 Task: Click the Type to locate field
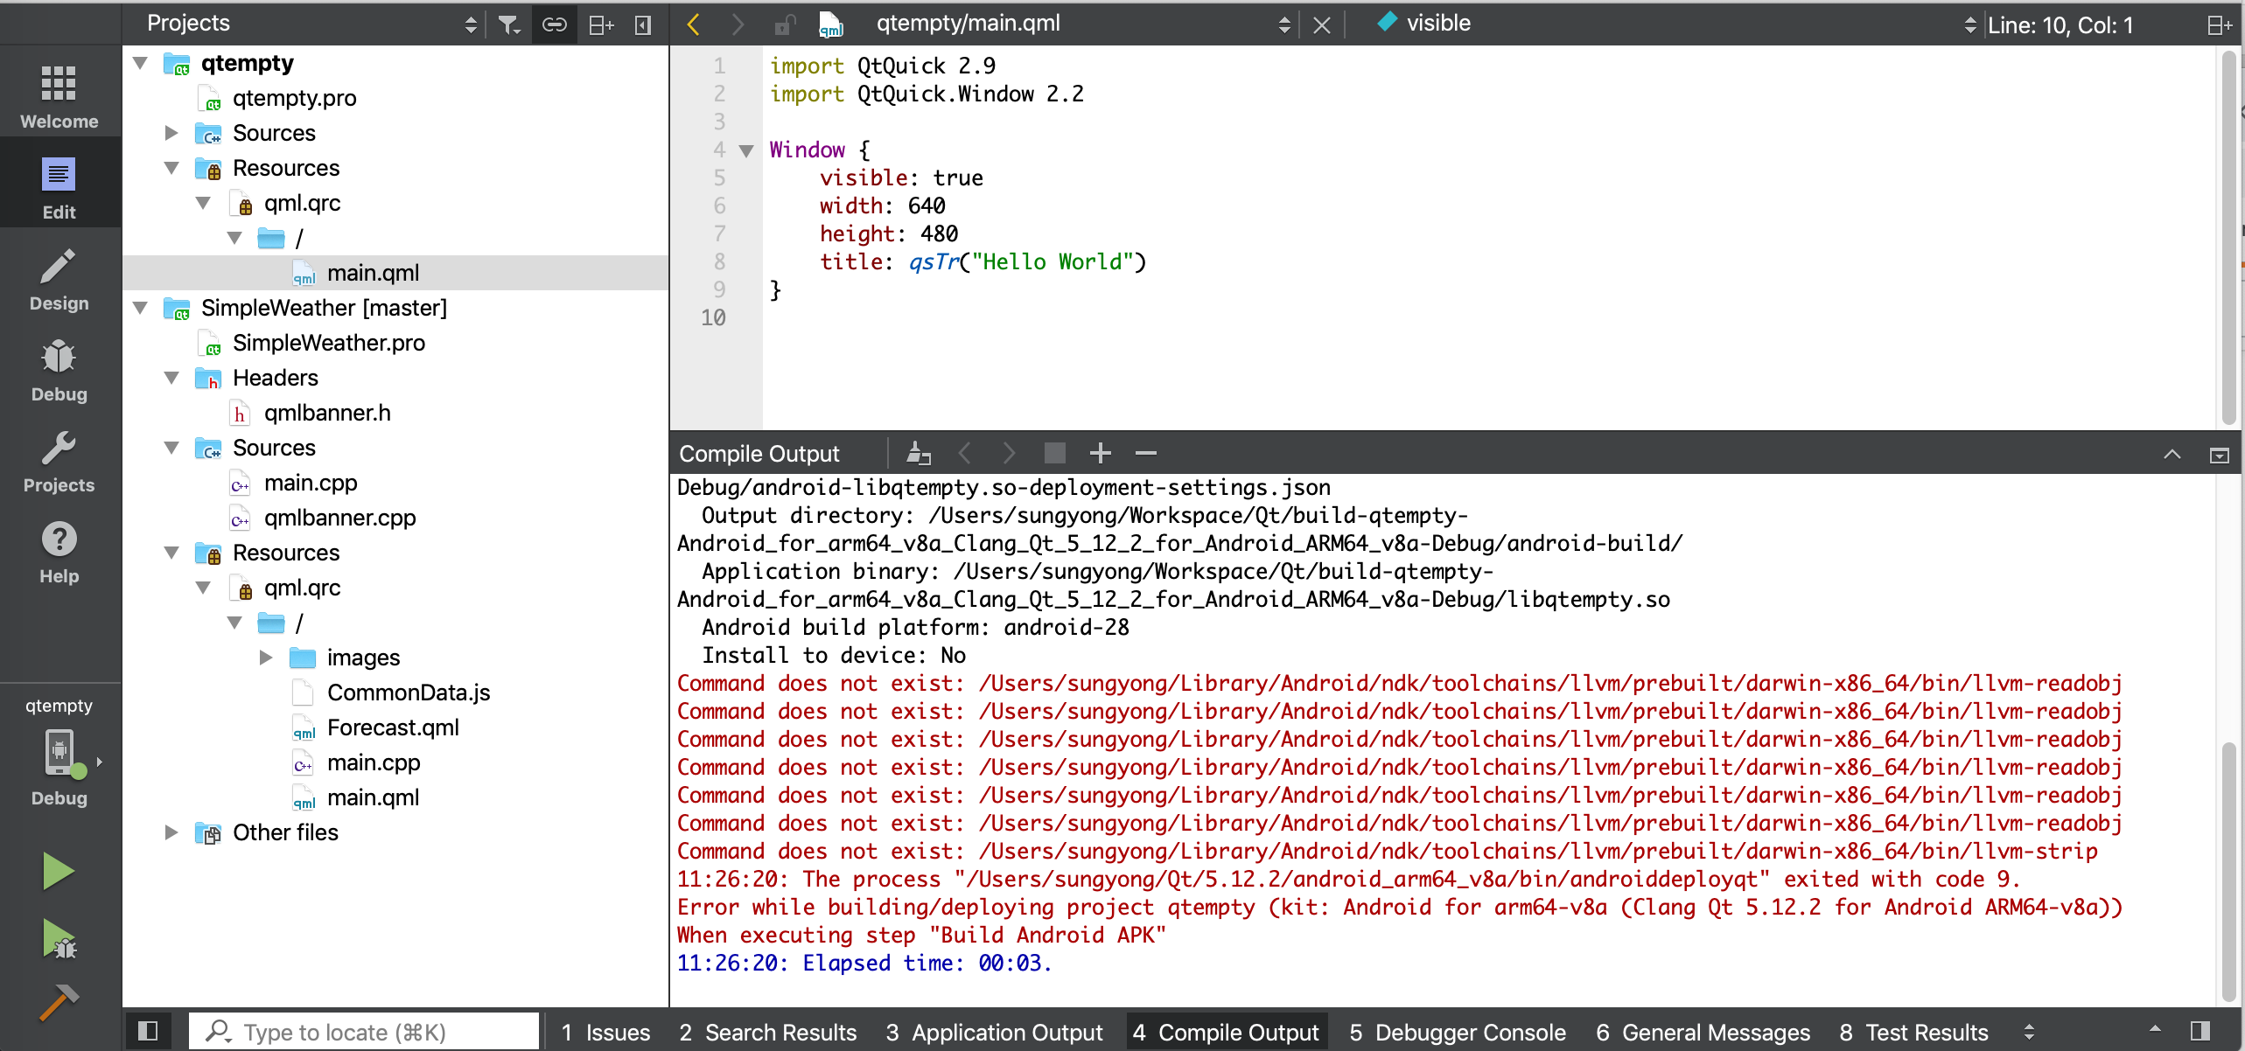[x=364, y=1033]
